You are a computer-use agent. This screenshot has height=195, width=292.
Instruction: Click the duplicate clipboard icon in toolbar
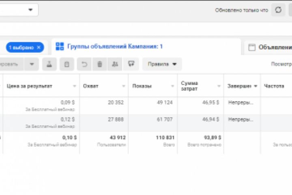[x=67, y=64]
